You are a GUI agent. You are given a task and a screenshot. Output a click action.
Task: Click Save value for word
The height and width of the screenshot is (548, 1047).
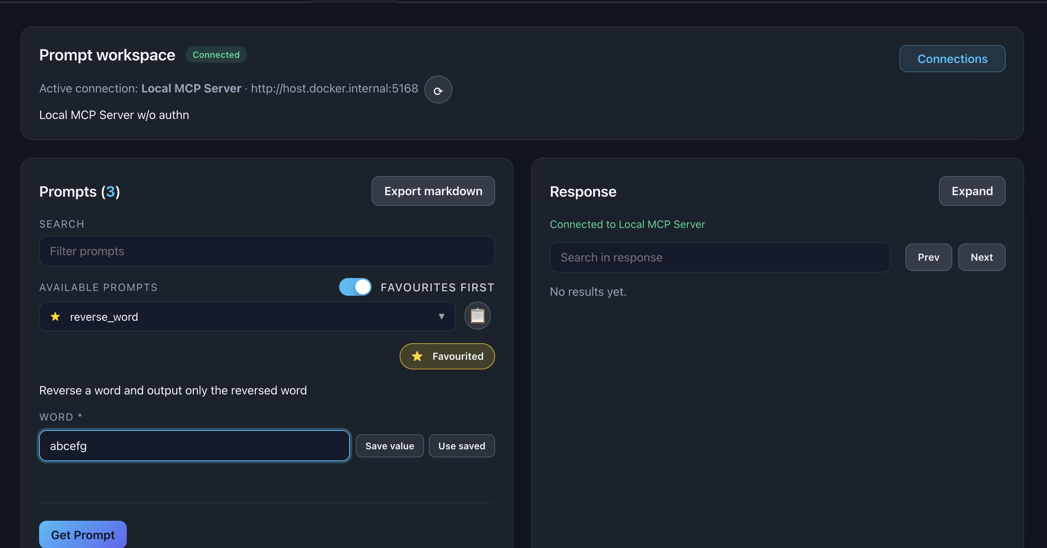click(389, 446)
